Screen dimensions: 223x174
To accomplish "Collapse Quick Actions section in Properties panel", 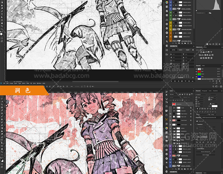I will 196,149.
